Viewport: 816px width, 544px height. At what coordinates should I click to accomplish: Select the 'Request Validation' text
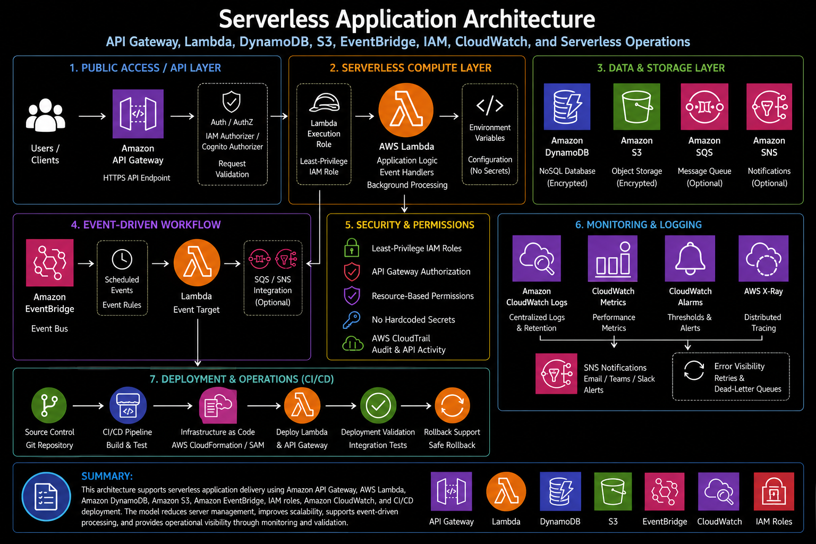click(232, 169)
